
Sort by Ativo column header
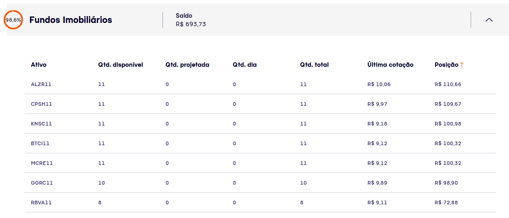(39, 65)
